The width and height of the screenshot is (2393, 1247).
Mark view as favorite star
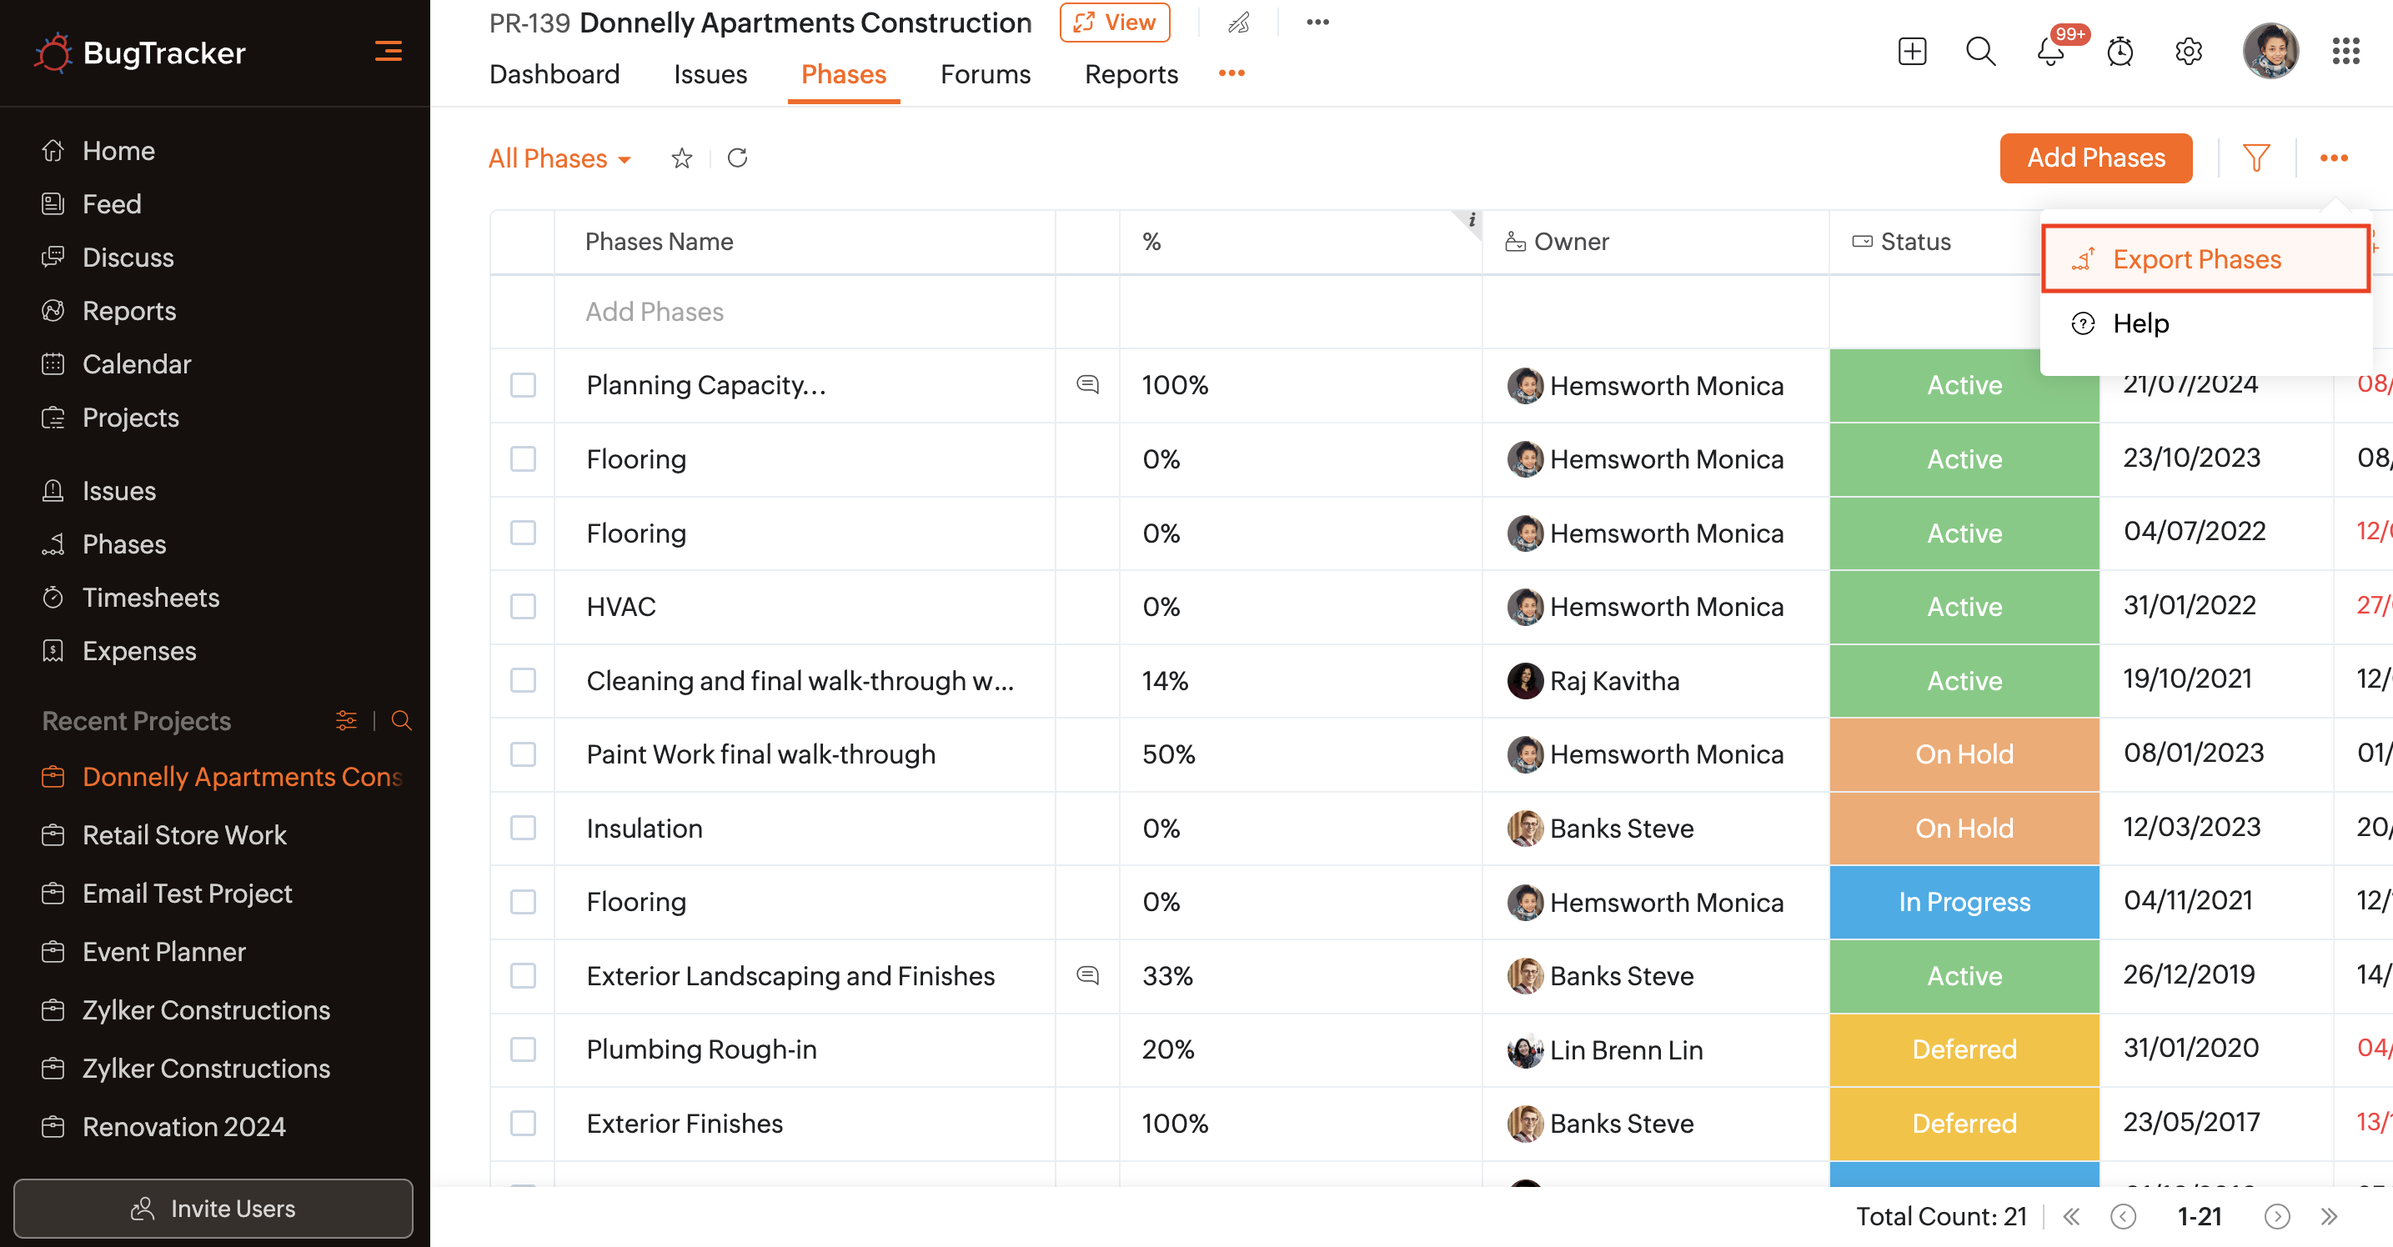point(682,158)
